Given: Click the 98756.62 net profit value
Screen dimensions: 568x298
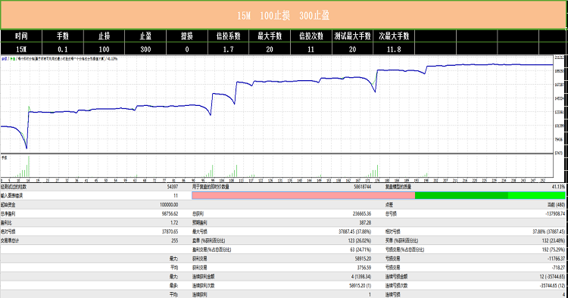Looking at the screenshot, I should (170, 214).
